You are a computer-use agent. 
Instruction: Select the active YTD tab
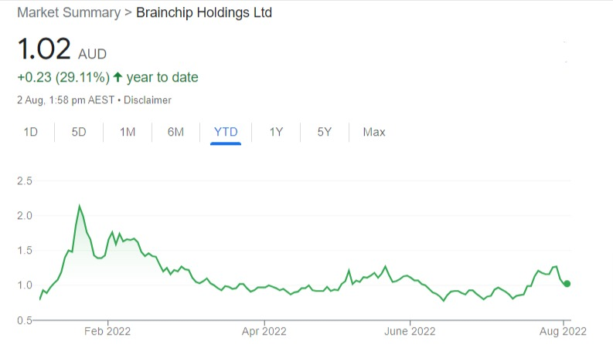226,132
